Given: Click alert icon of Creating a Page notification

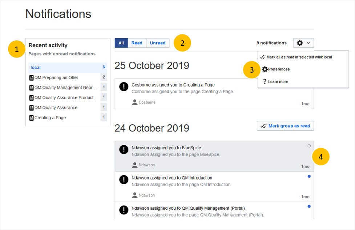Looking at the screenshot, I should [x=124, y=86].
